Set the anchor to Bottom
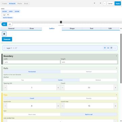Image resolution: width=122 pixels, height=122 pixels. click(x=98, y=80)
